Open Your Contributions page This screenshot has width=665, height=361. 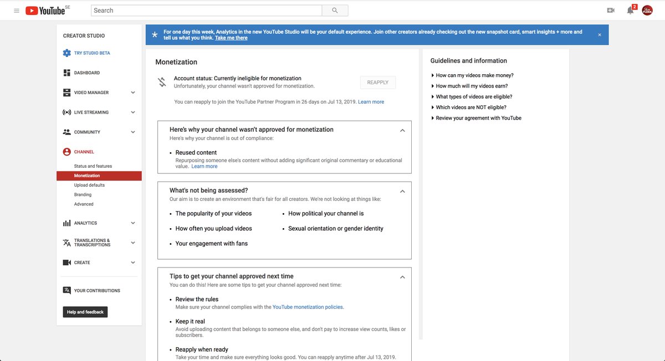coord(97,291)
